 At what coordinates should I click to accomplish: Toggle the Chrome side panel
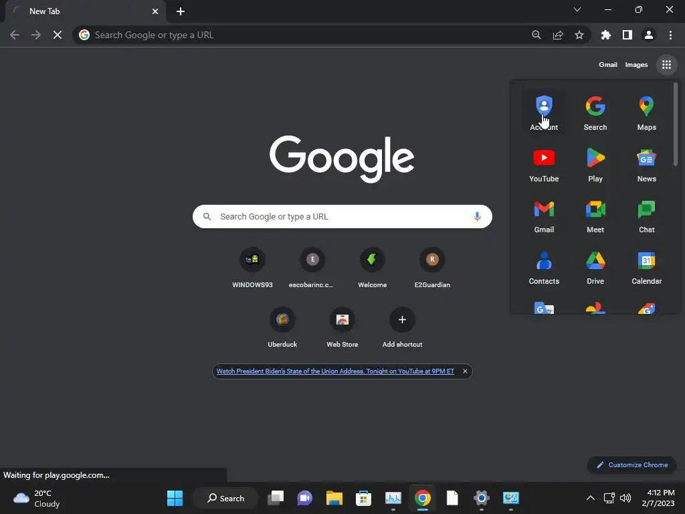[x=627, y=35]
